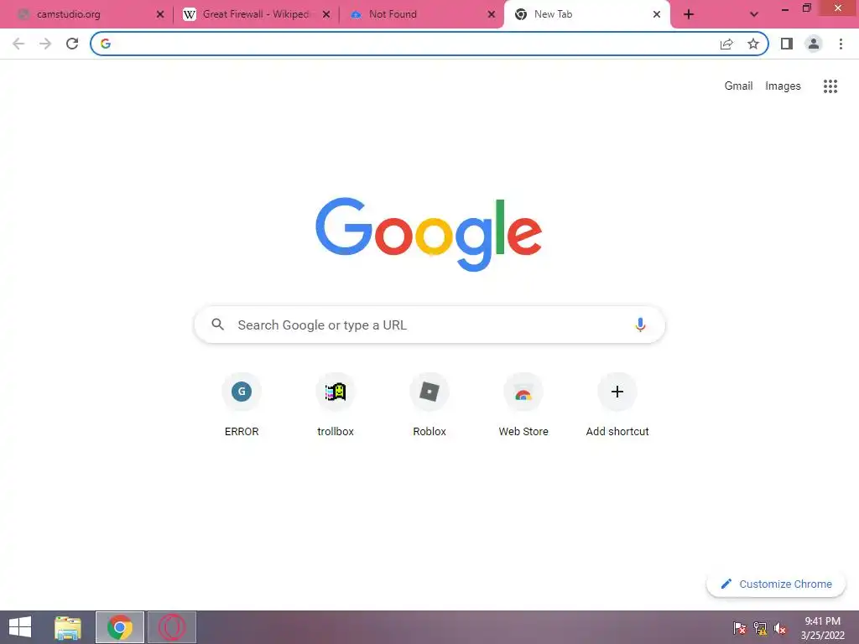Open the Chrome profile avatar

[814, 44]
